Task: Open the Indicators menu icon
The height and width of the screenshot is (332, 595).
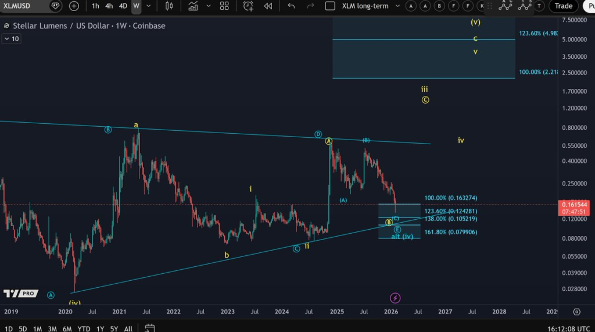Action: (193, 6)
